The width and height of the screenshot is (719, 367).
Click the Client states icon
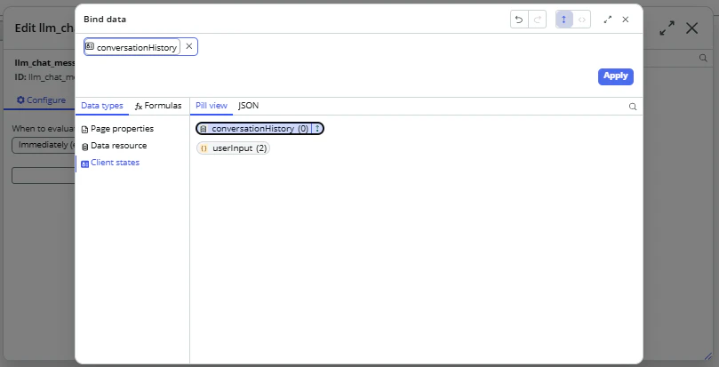84,164
